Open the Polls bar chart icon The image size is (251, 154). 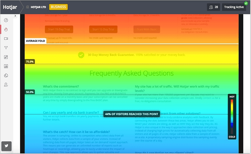[x=6, y=66]
